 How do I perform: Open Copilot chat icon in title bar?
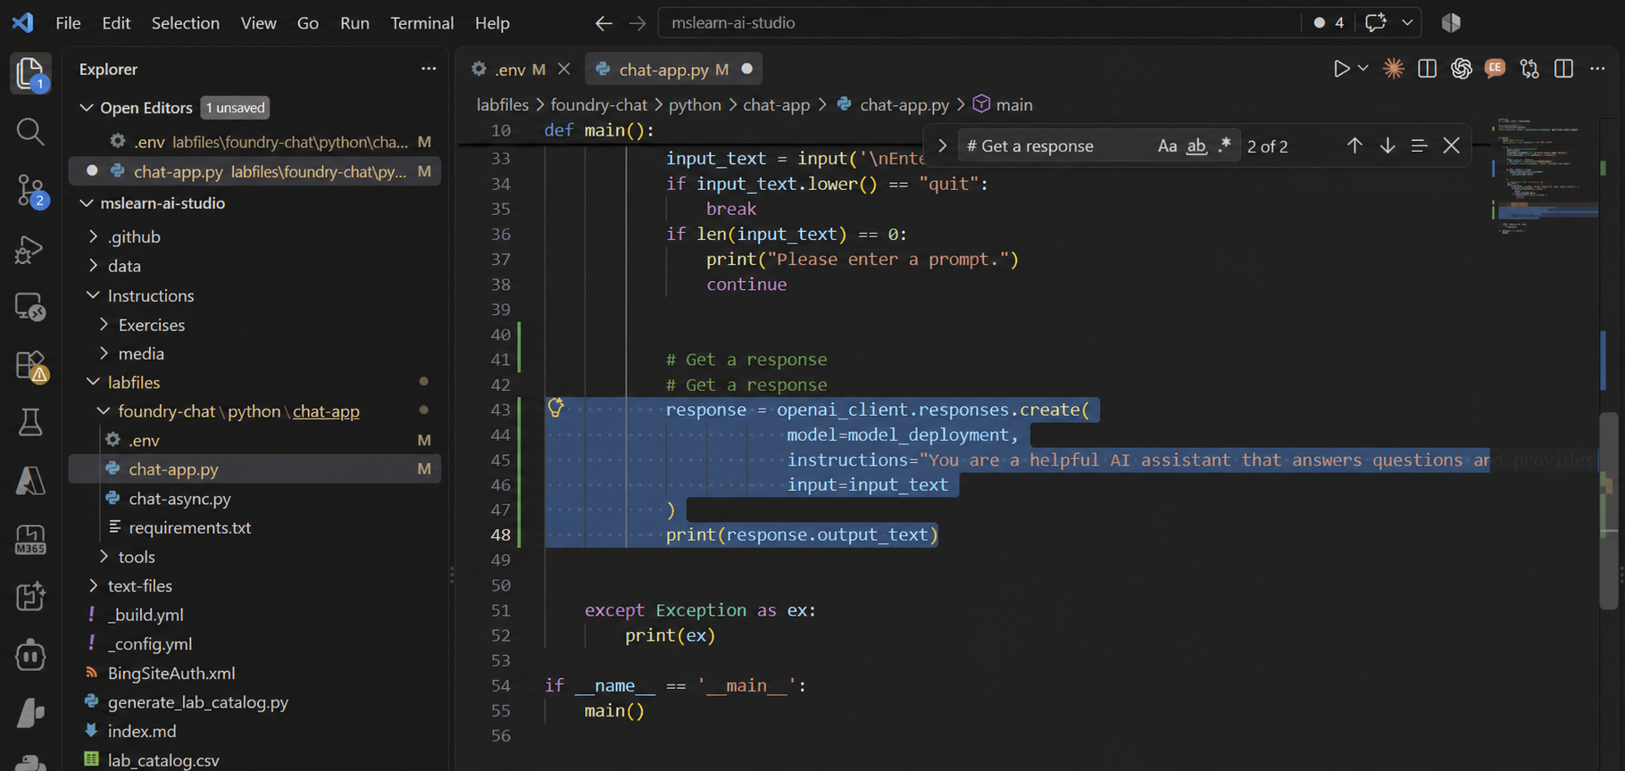[x=1376, y=22]
